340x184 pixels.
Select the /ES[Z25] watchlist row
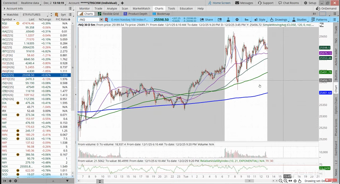coord(36,59)
